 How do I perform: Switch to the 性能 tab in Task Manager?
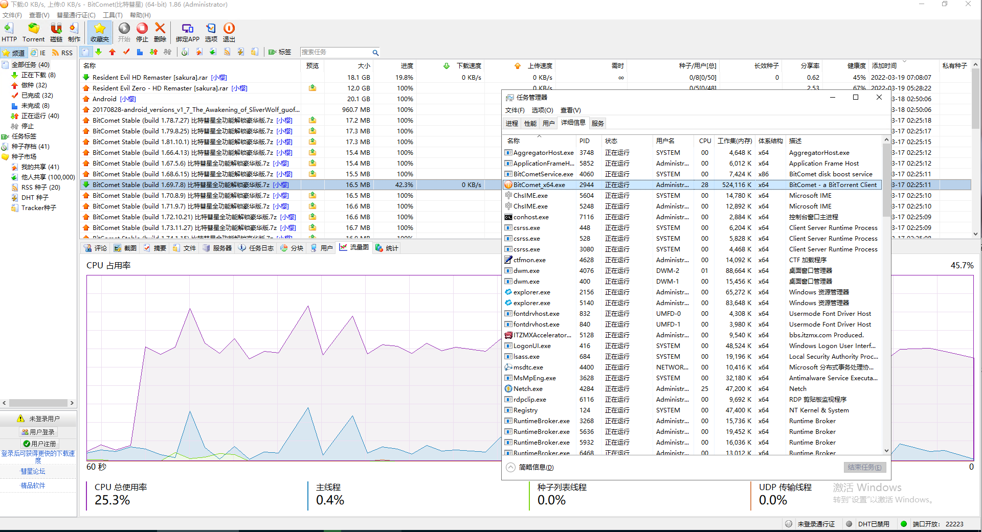click(530, 123)
